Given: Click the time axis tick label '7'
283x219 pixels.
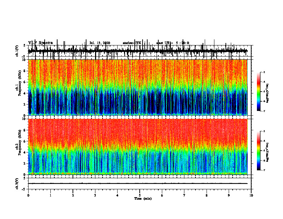Looking at the screenshot, I should coord(184,195).
